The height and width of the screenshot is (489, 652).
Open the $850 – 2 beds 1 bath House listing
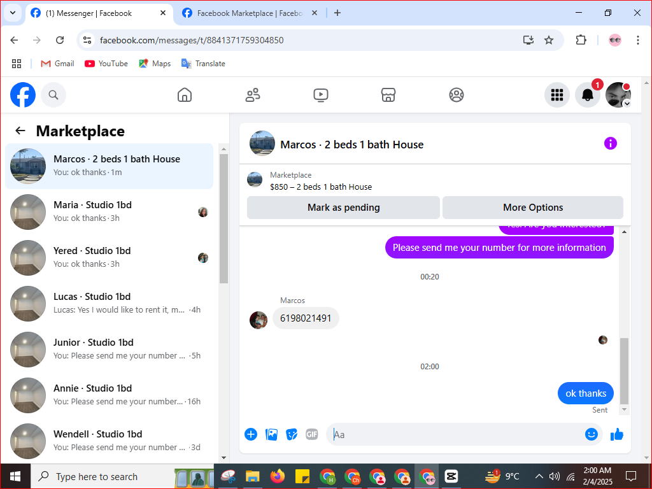(x=321, y=187)
